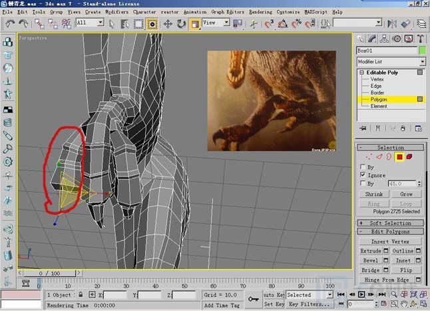Click the Rectangular Selection Region icon
Viewport: 430px width, 311px height.
(x=138, y=24)
